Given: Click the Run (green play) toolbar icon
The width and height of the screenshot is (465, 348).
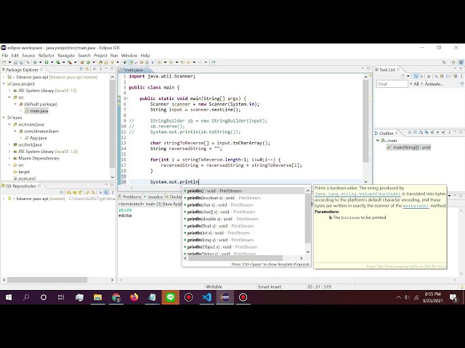Looking at the screenshot, I should point(46,62).
